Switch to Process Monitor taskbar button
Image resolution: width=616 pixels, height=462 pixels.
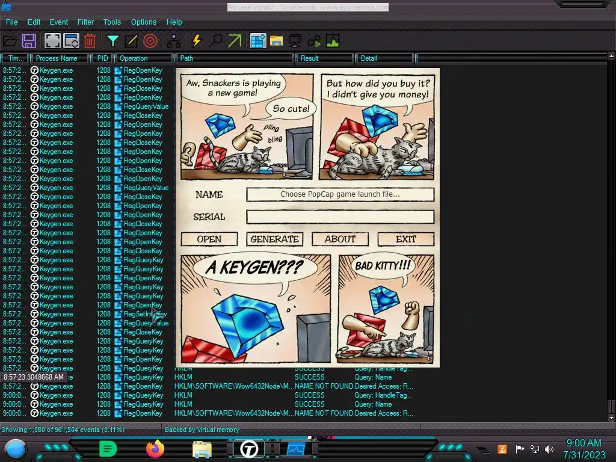coord(296,449)
